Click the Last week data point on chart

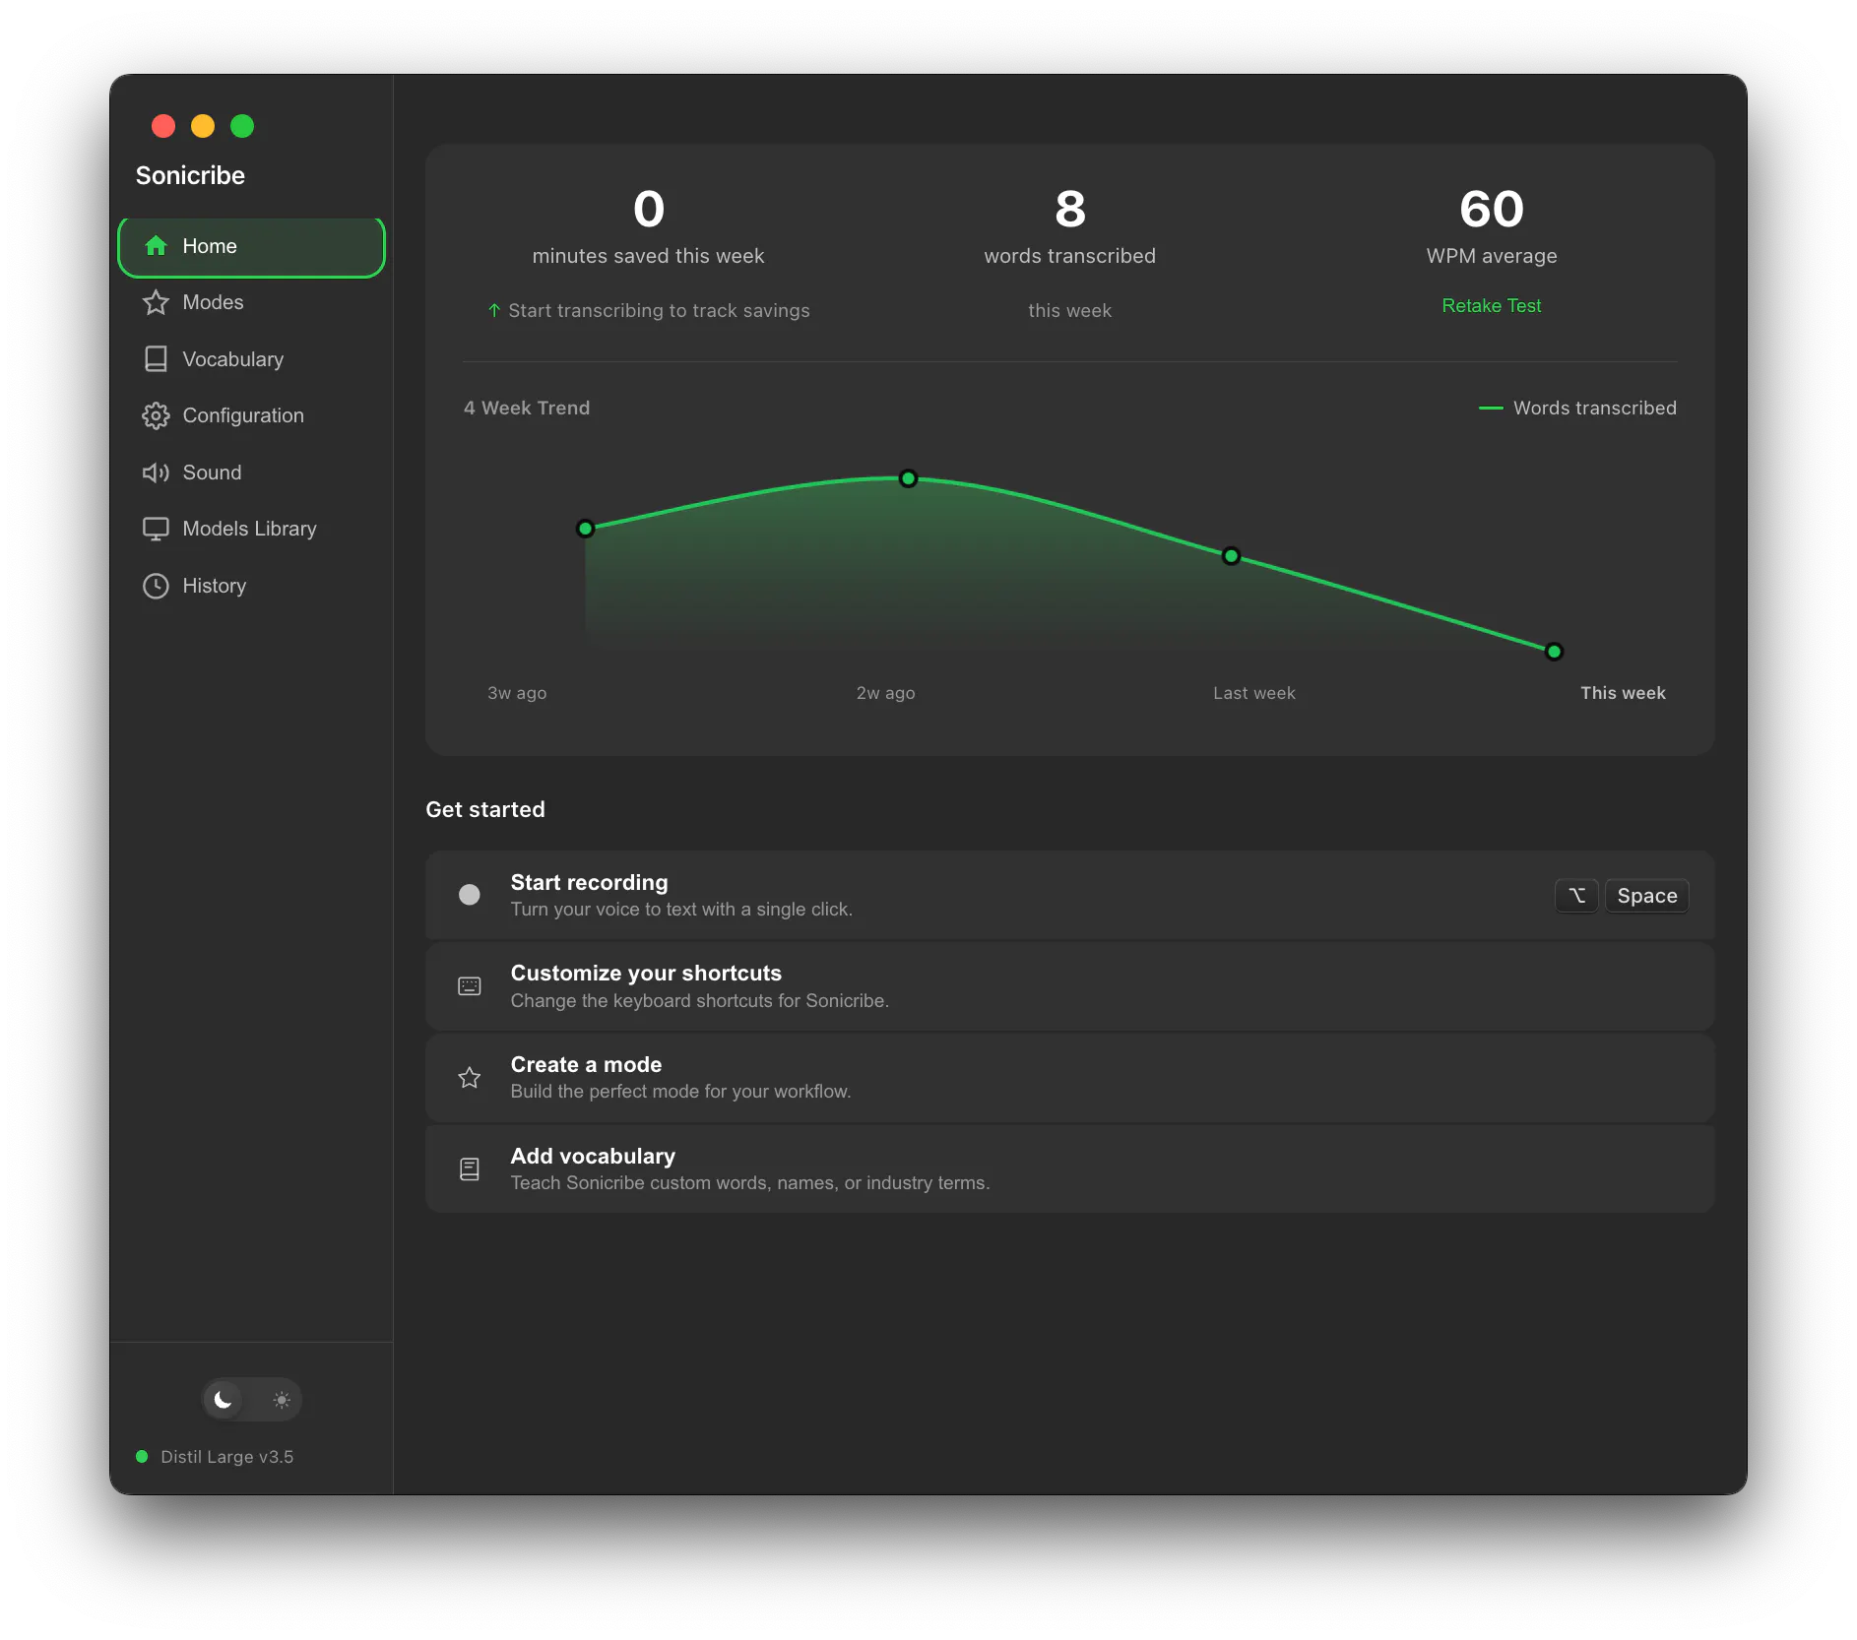(x=1231, y=556)
